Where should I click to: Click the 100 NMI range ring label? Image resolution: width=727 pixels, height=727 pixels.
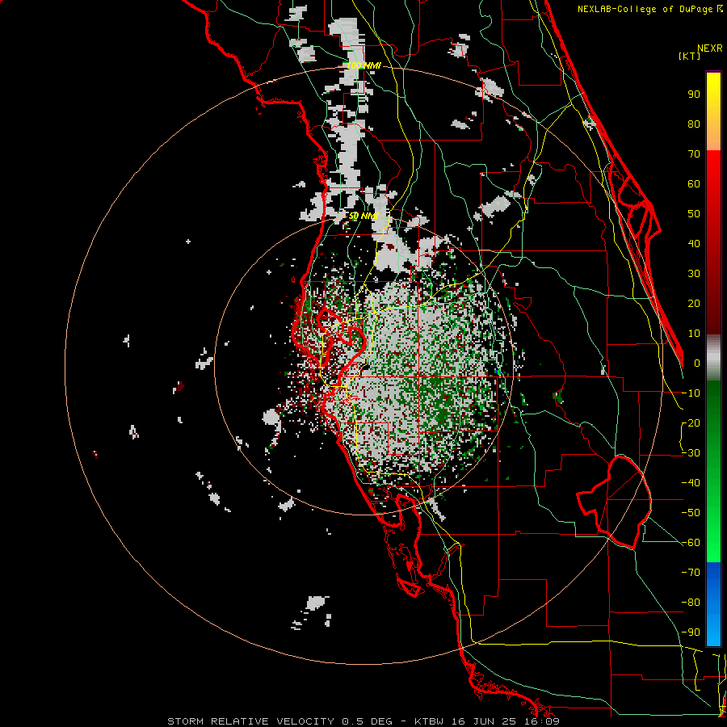coord(363,65)
